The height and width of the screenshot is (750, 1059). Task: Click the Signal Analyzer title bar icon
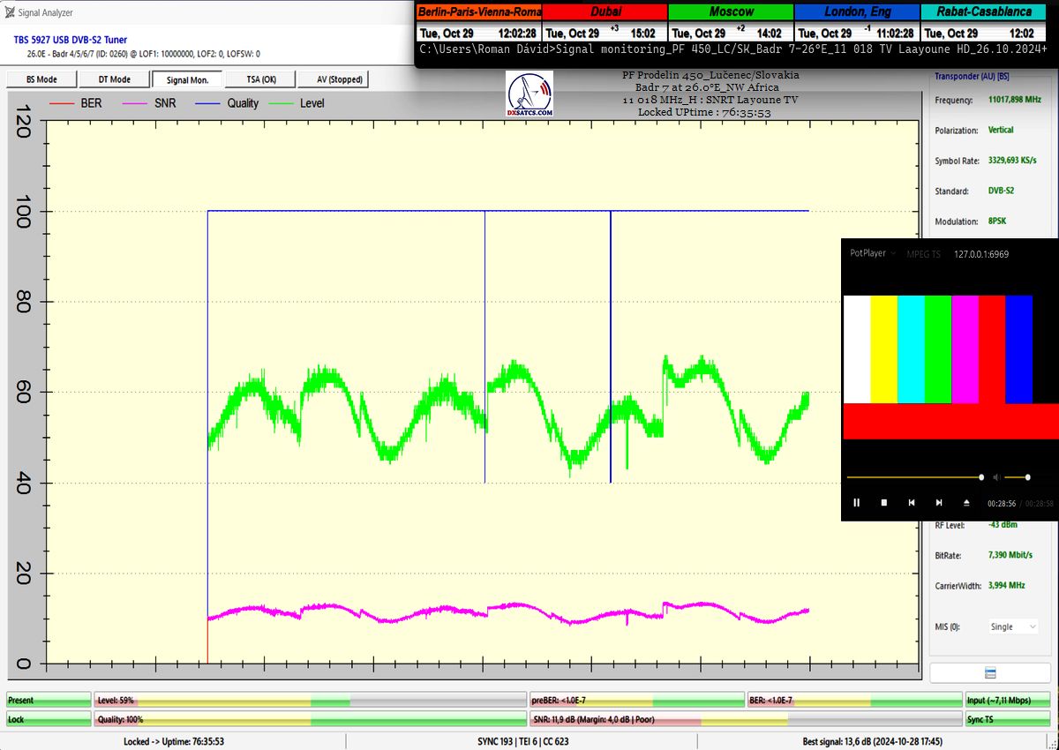click(10, 12)
